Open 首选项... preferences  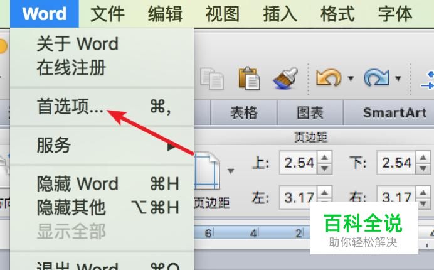point(102,107)
